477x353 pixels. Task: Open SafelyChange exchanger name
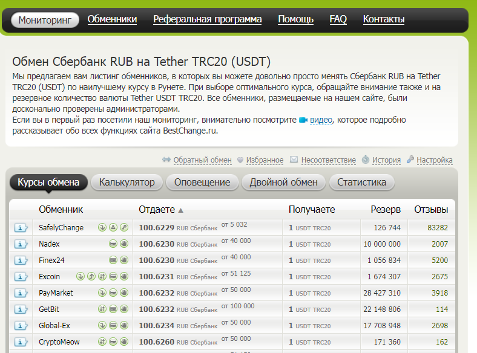(x=61, y=228)
